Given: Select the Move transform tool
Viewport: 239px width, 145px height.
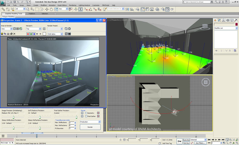Looking at the screenshot, I should [46, 9].
